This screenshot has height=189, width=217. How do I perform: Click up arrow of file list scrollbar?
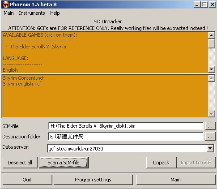[212, 78]
